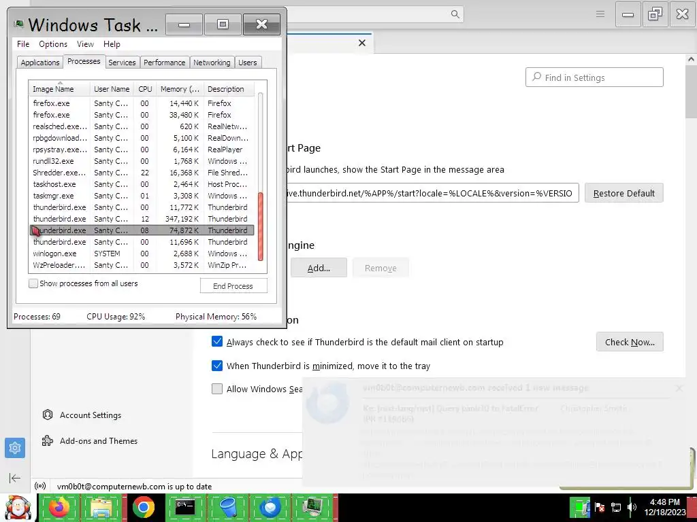Screen dimensions: 697x522
Task: Select the winlogon.exe process row
Action: tap(142, 254)
